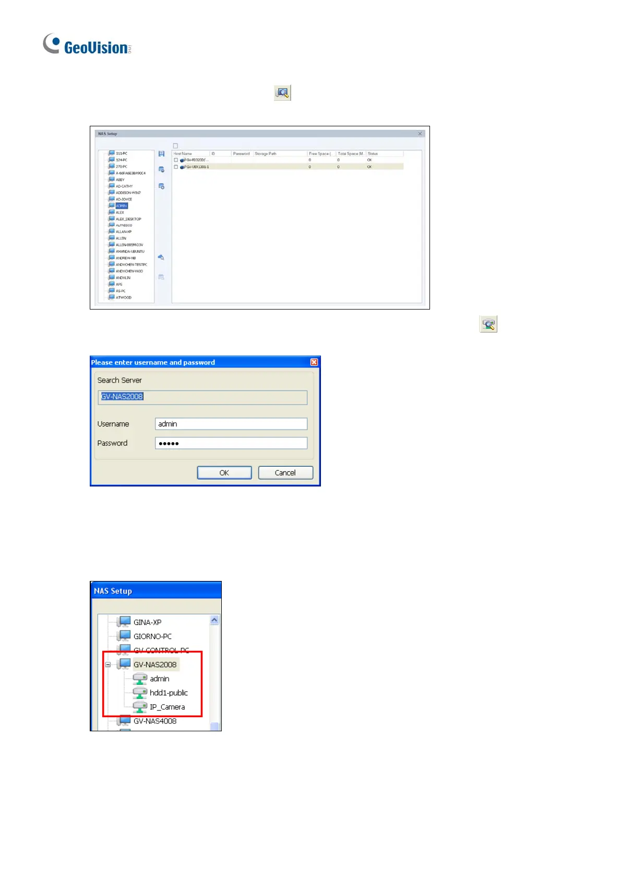Click the Host Name column header
Image resolution: width=621 pixels, height=879 pixels.
(x=191, y=154)
